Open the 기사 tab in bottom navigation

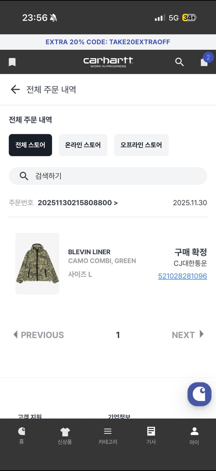click(151, 435)
